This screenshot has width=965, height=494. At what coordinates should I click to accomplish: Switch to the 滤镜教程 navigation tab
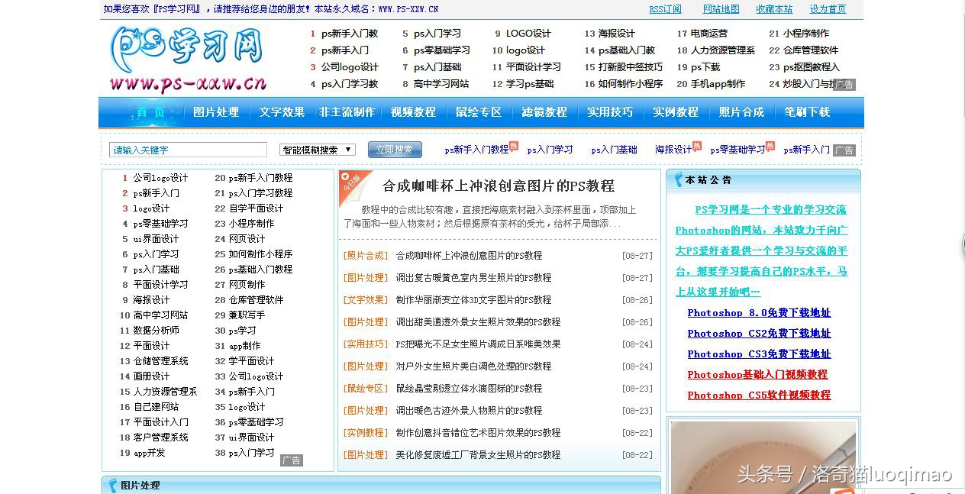(x=544, y=112)
